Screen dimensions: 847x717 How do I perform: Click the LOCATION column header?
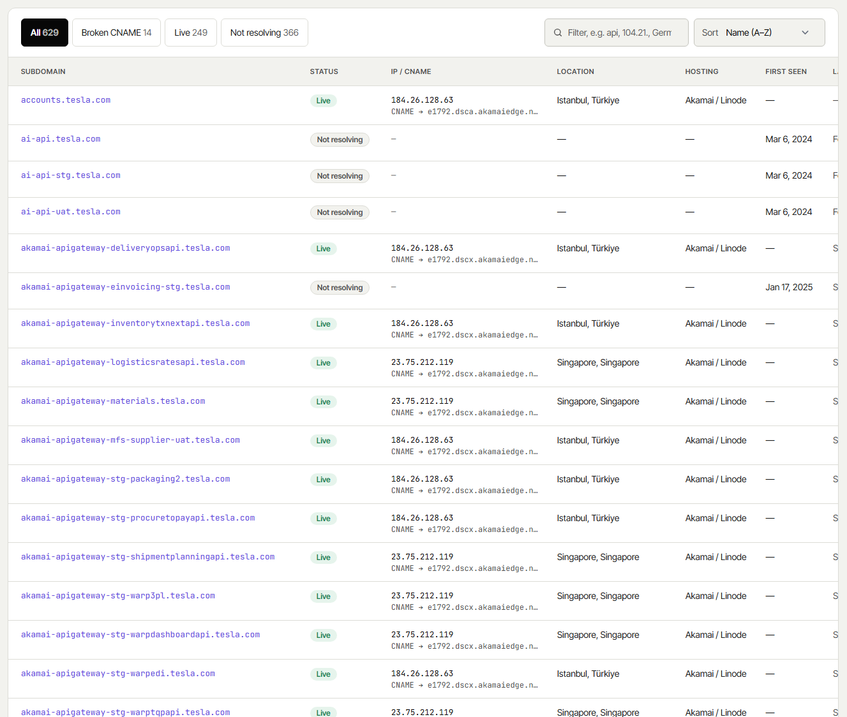click(575, 71)
